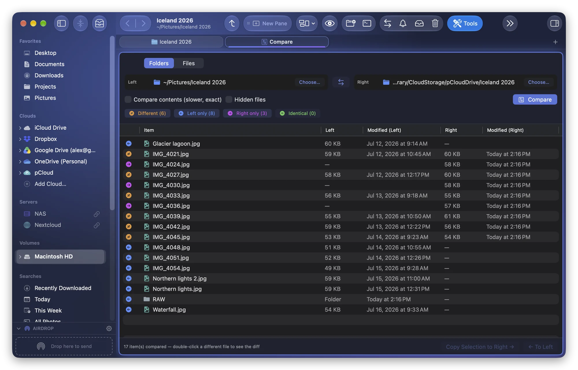Open pane layout dropdown
Image resolution: width=578 pixels, height=370 pixels.
pos(307,23)
